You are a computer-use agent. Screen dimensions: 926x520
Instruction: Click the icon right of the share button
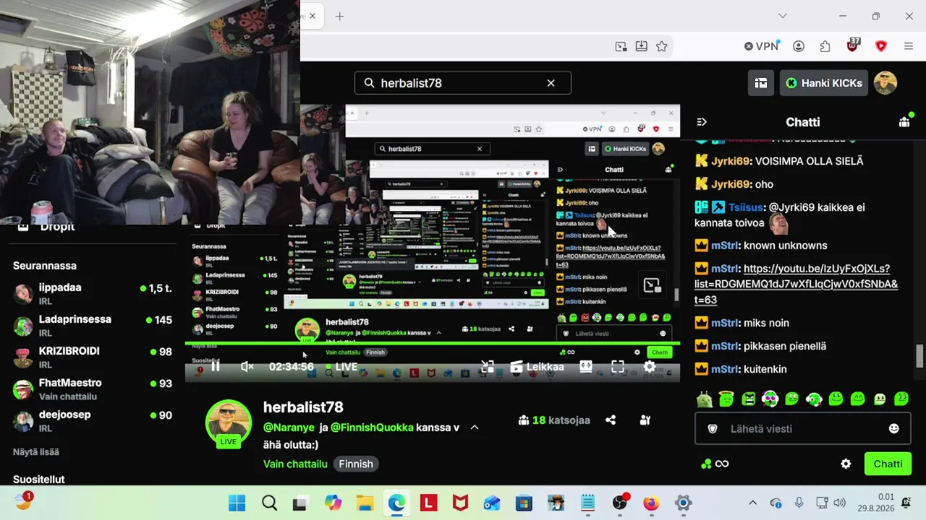(x=645, y=420)
